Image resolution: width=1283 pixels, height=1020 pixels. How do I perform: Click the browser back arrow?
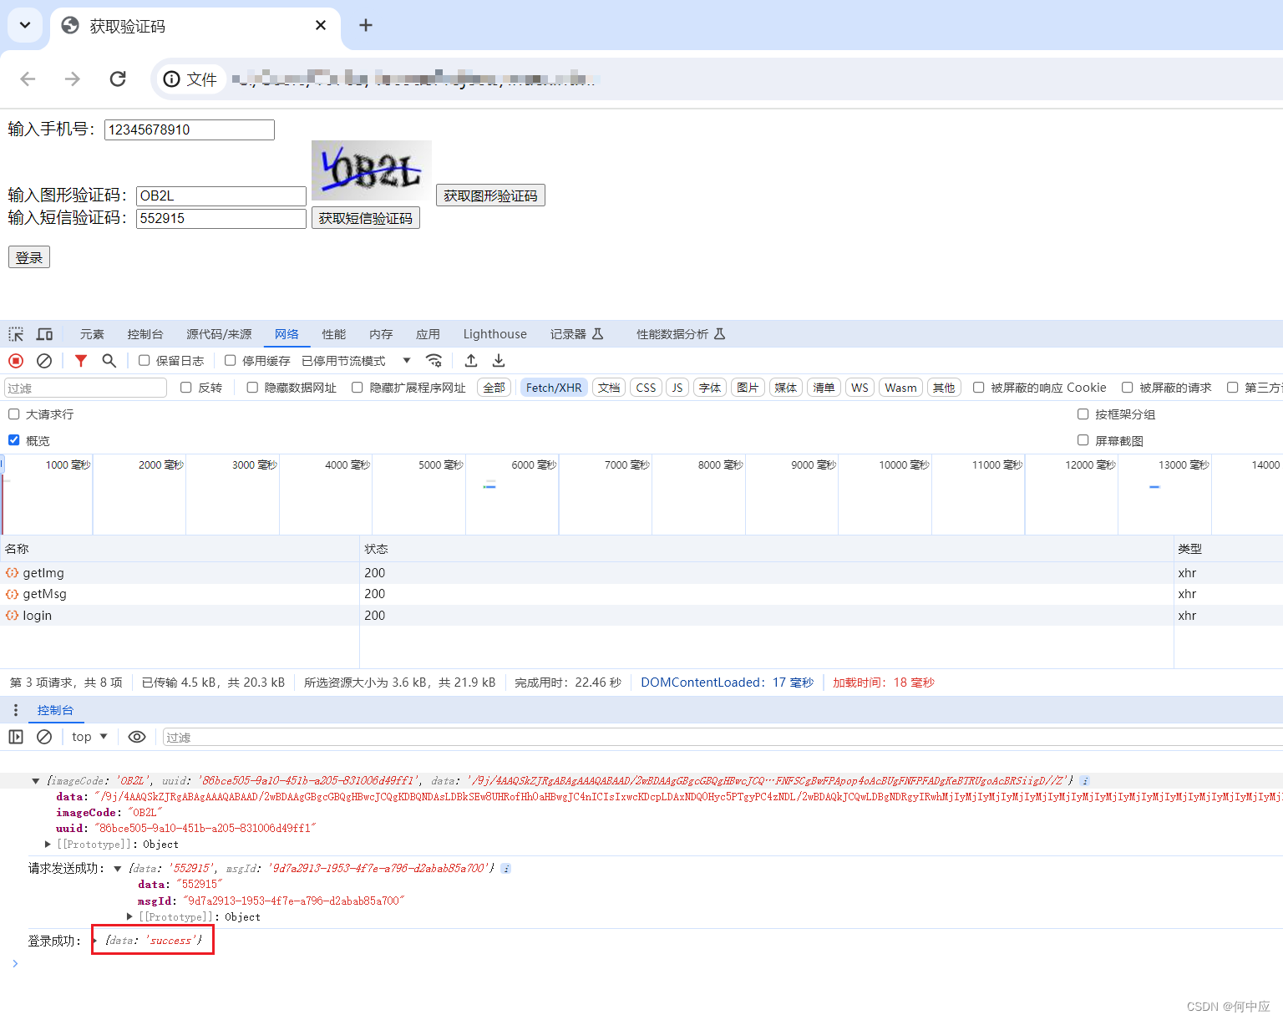click(28, 79)
